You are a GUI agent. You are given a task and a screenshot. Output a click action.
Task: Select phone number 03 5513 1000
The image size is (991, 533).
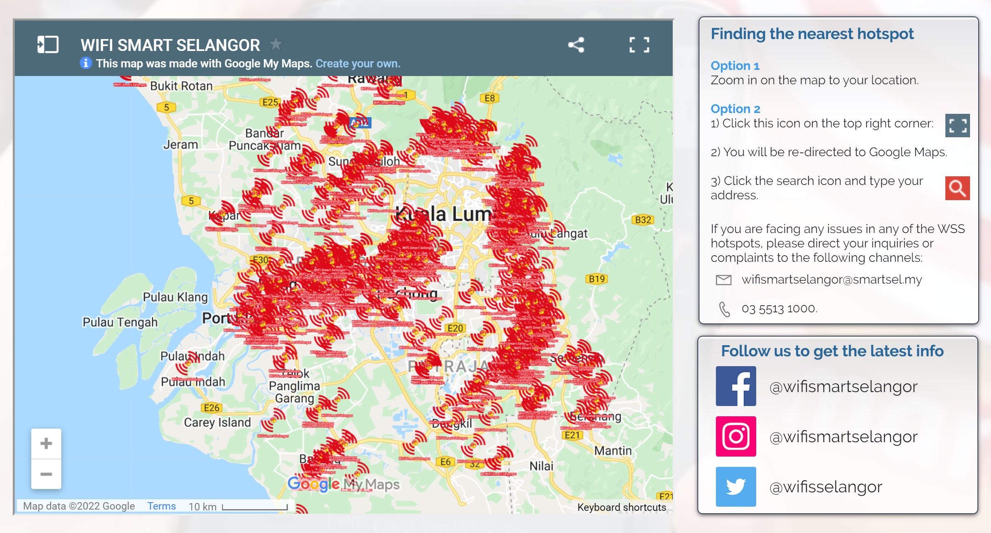click(x=779, y=309)
